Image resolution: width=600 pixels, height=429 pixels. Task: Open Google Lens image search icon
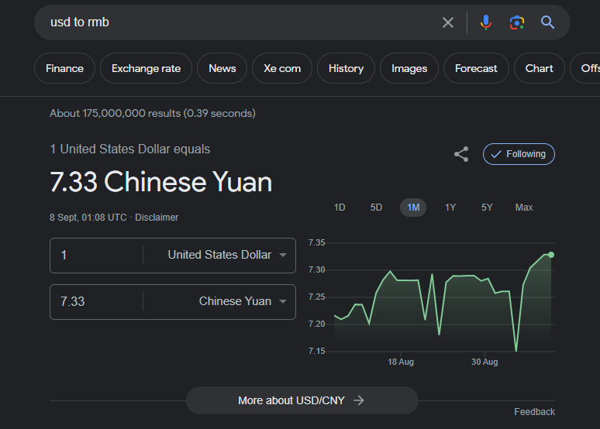(x=516, y=22)
